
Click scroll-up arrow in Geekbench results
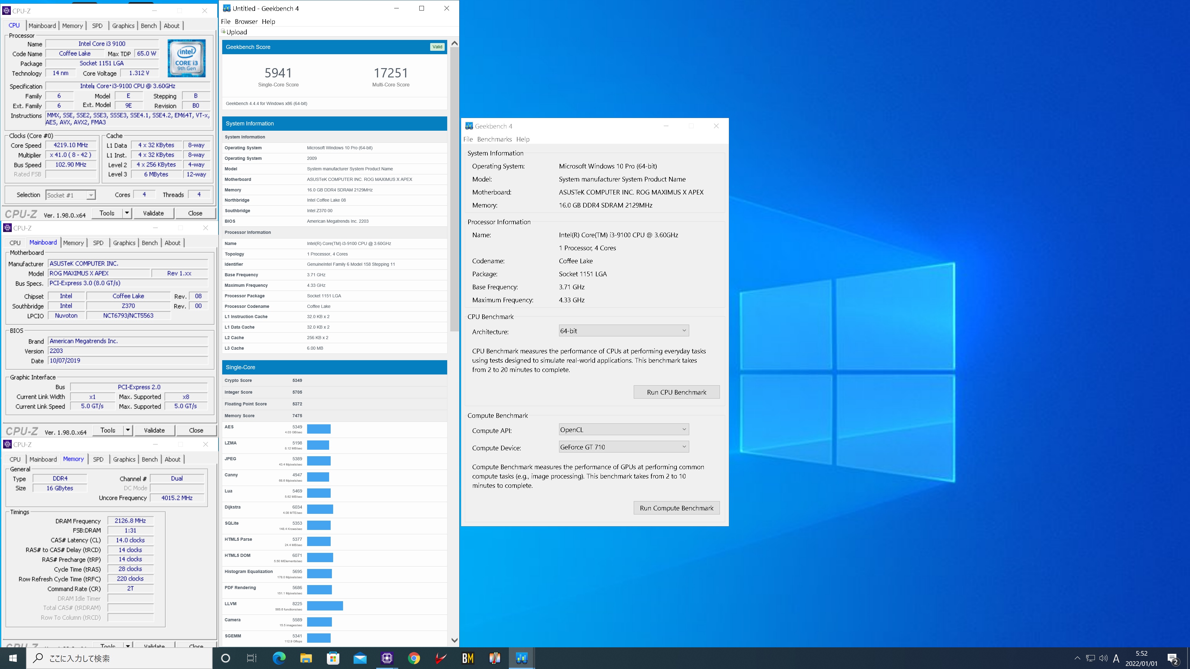pyautogui.click(x=455, y=43)
